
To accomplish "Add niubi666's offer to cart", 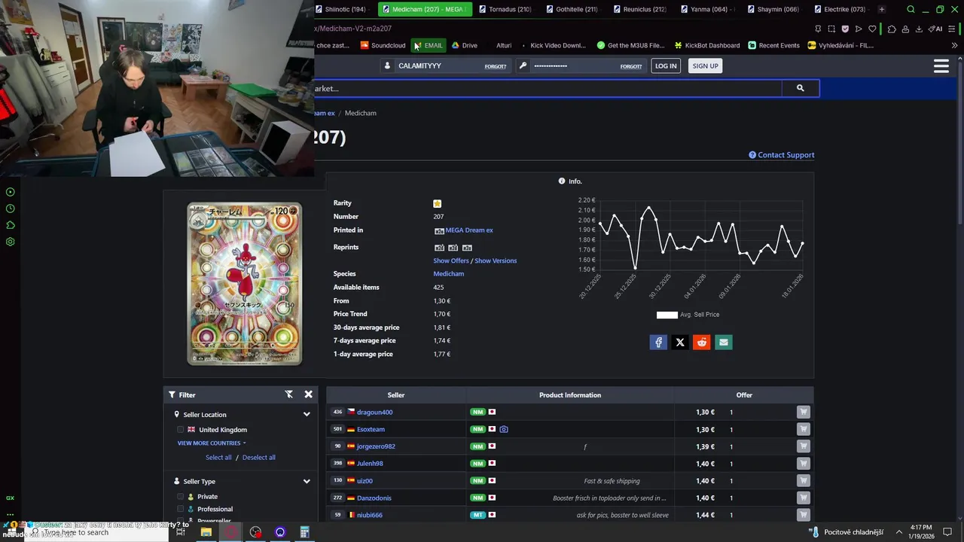I will pyautogui.click(x=804, y=515).
